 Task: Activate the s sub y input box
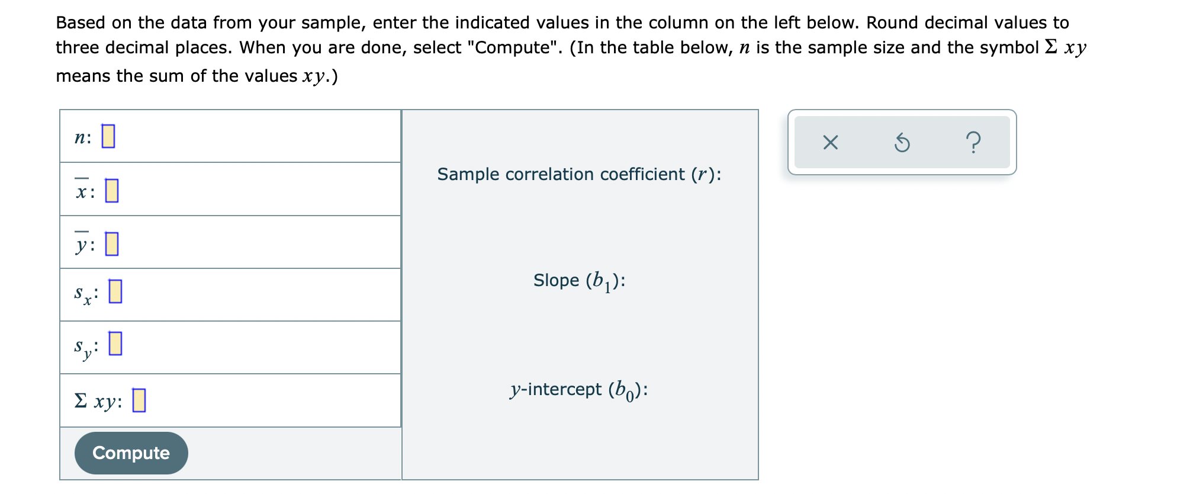coord(115,344)
